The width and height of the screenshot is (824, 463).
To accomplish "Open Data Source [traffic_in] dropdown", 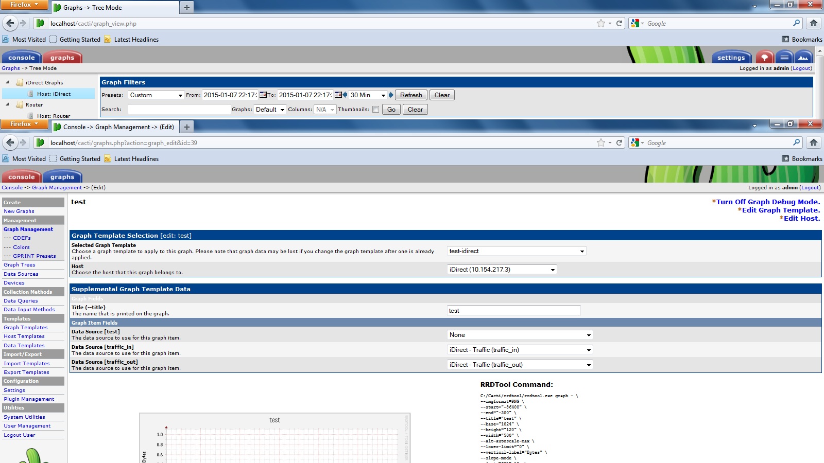I will click(520, 350).
